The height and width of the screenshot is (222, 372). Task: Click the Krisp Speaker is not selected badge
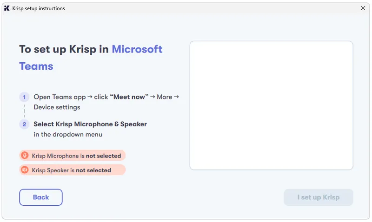73,170
